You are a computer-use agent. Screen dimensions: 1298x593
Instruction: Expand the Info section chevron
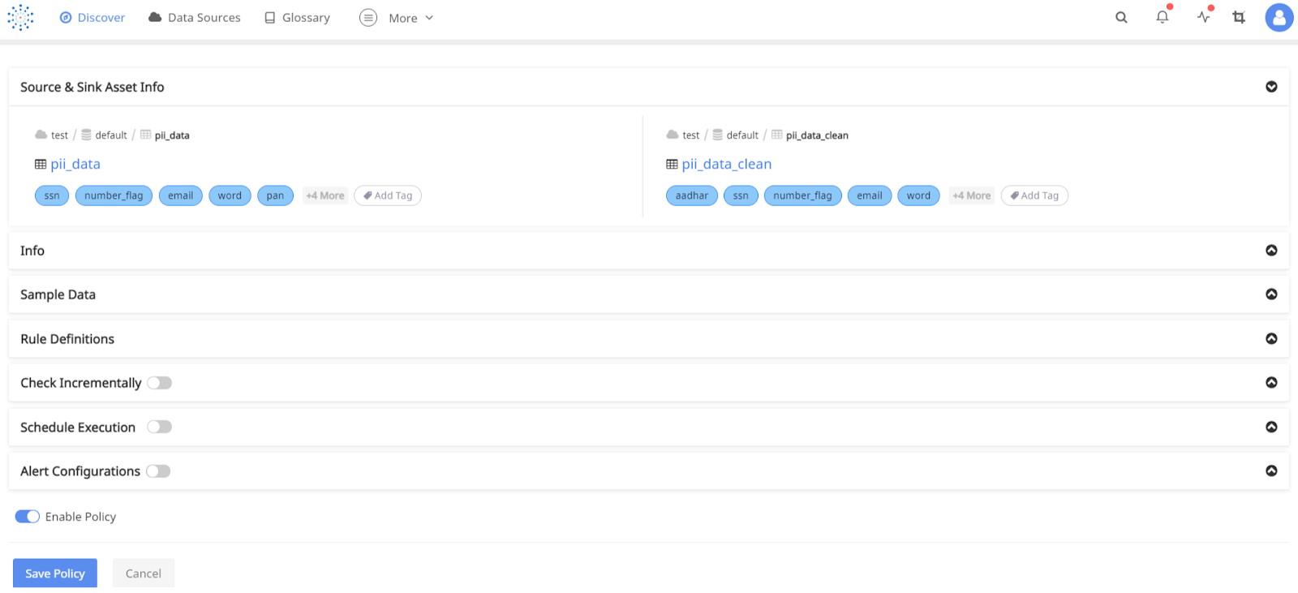tap(1271, 251)
